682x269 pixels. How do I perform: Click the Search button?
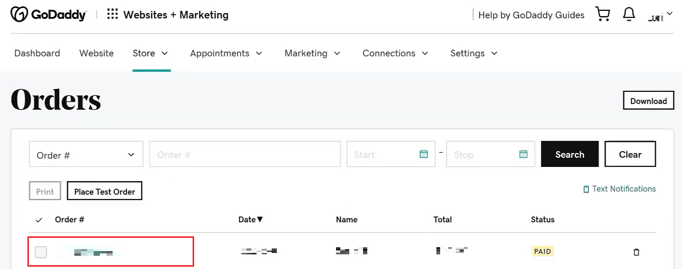570,154
